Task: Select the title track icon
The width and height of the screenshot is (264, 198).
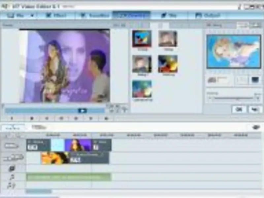Action: [x=12, y=168]
